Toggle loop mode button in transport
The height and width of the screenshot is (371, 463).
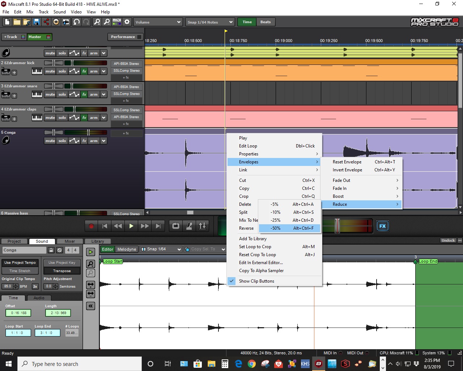click(176, 226)
